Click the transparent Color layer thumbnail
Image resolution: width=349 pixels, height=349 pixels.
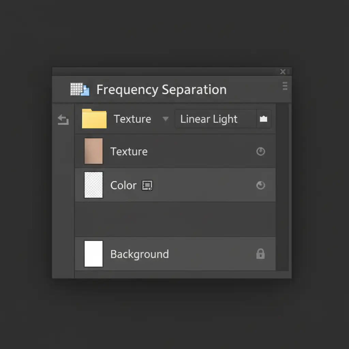[x=93, y=185]
